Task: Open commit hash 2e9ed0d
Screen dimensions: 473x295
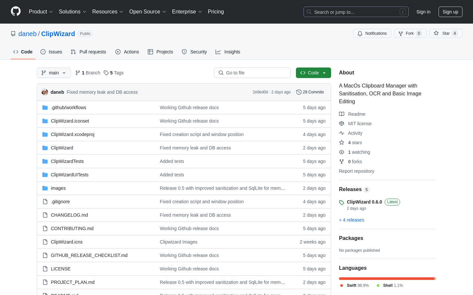Action: (260, 92)
